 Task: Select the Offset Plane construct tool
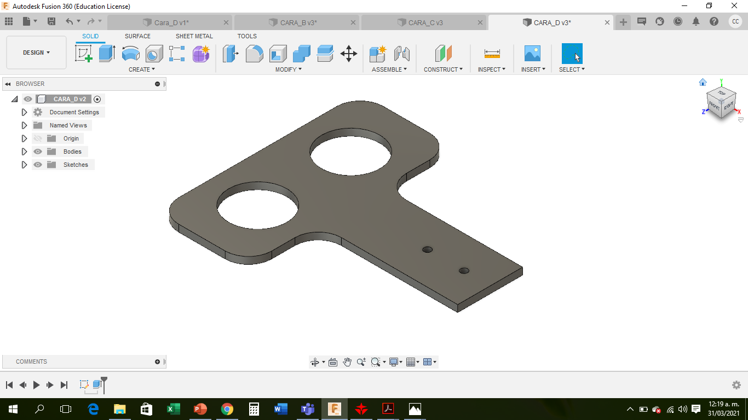click(x=444, y=54)
